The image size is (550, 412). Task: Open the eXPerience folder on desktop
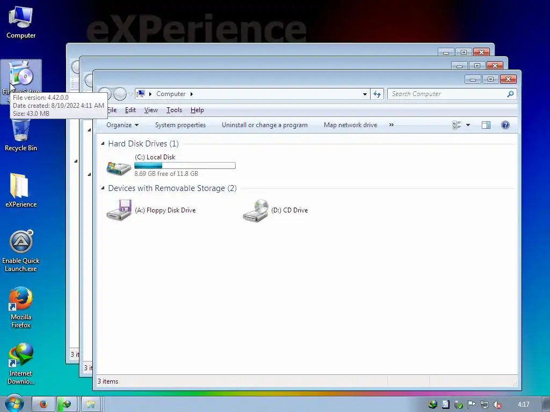21,190
